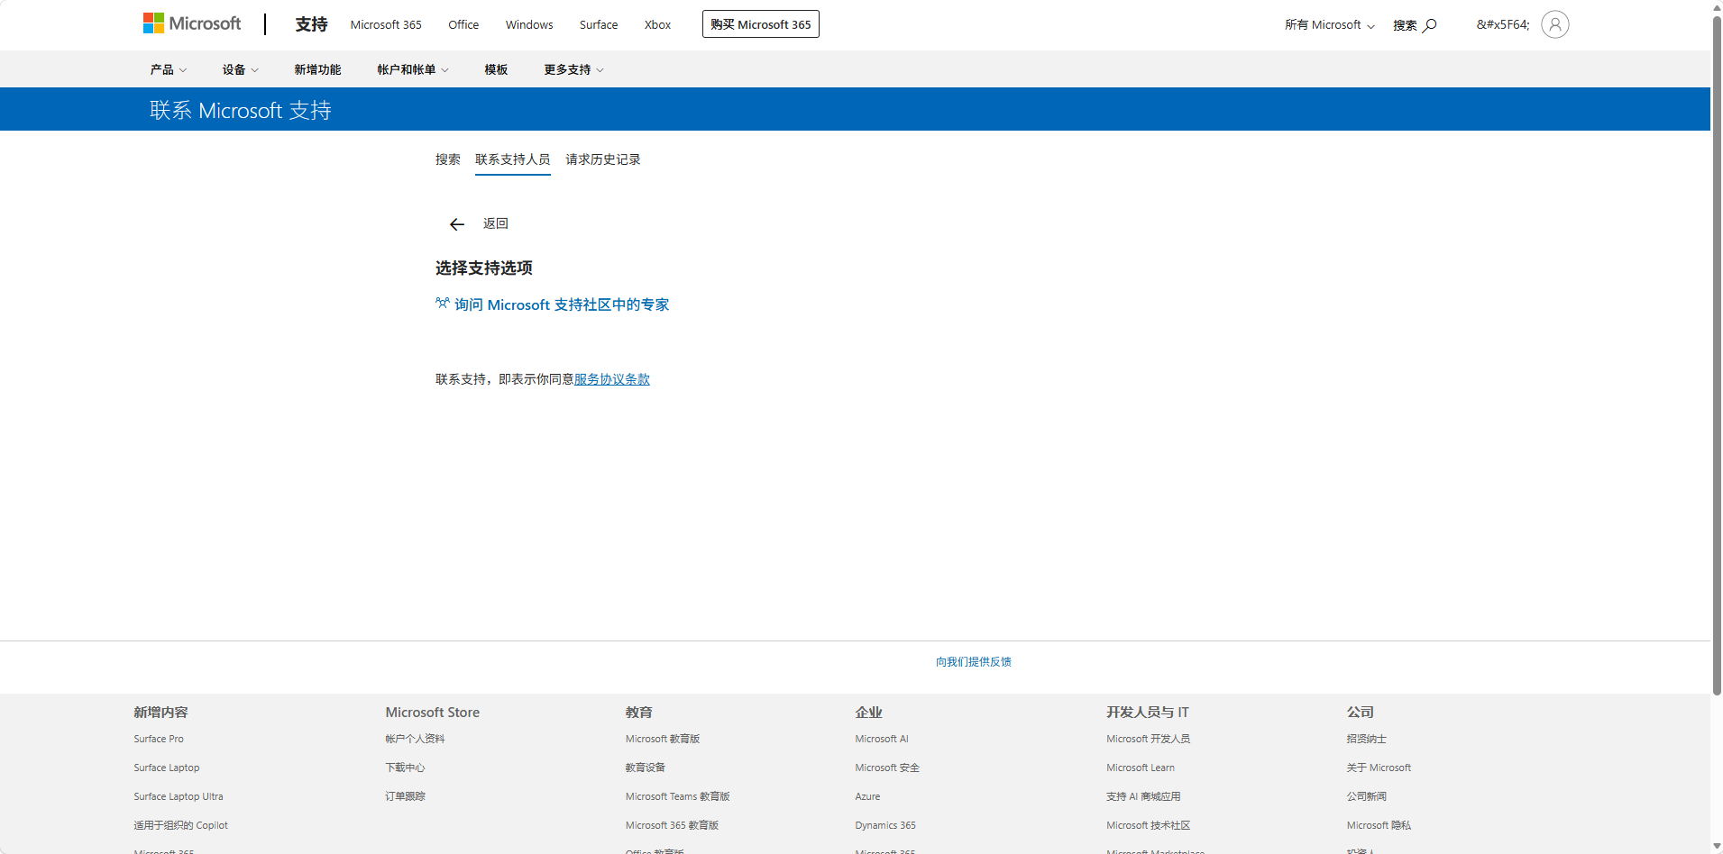The height and width of the screenshot is (854, 1723).
Task: Open the account profile avatar icon
Action: pos(1554,24)
